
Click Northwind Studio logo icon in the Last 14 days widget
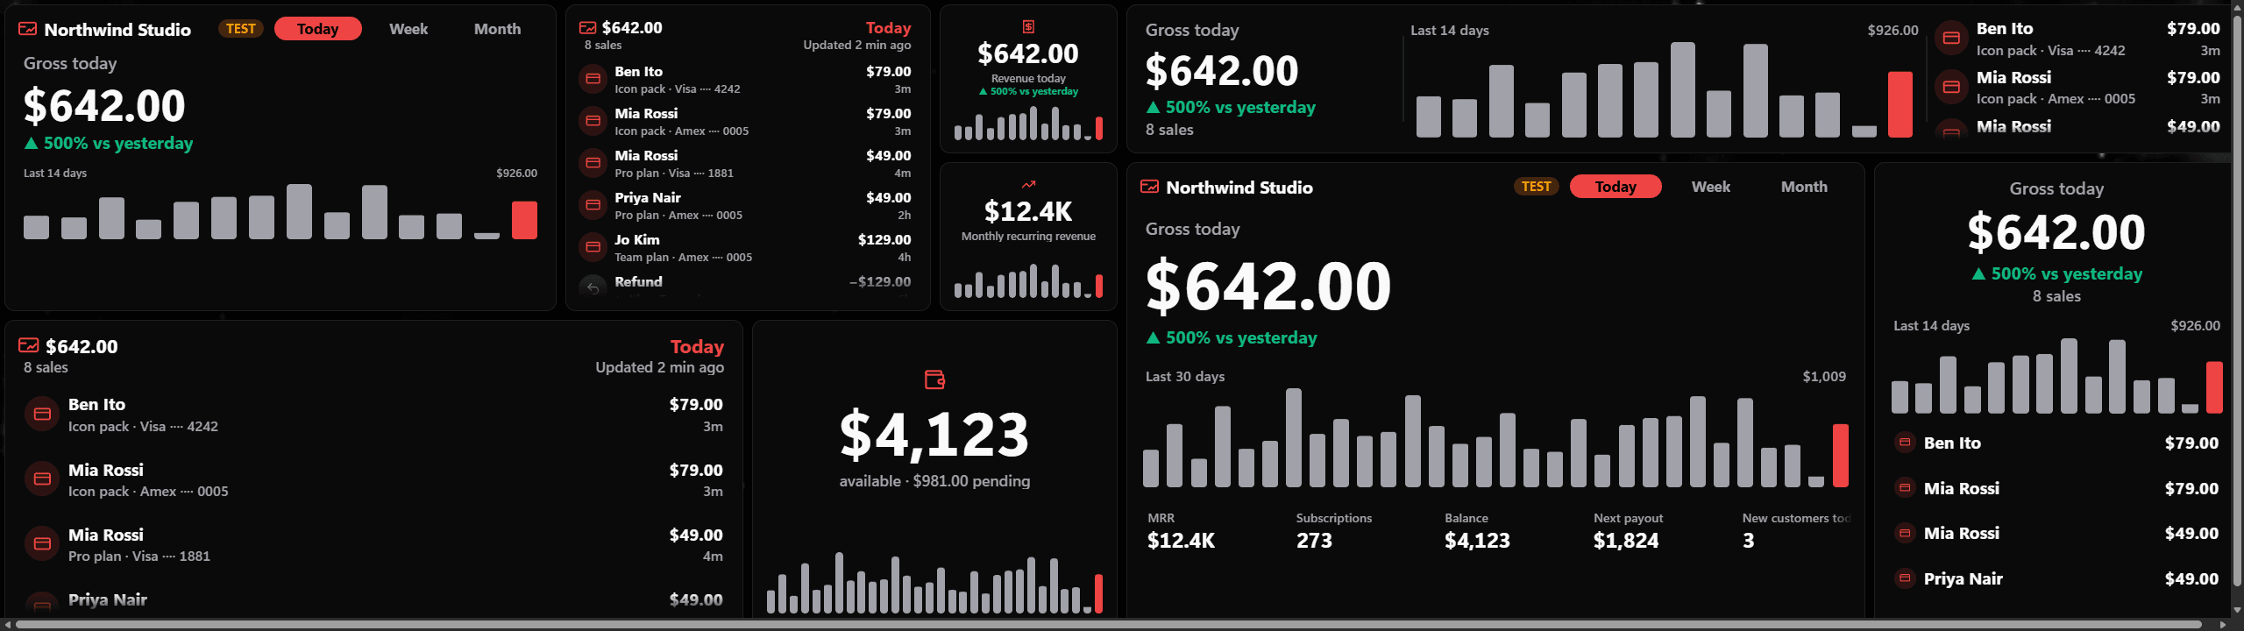point(28,29)
